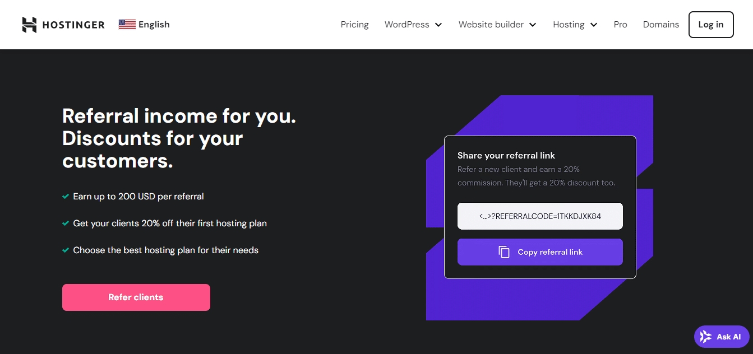Click the checkmark beside Earn up to 200 USD

coord(66,197)
